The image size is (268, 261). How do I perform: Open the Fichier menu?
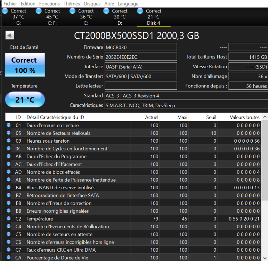(10, 3)
